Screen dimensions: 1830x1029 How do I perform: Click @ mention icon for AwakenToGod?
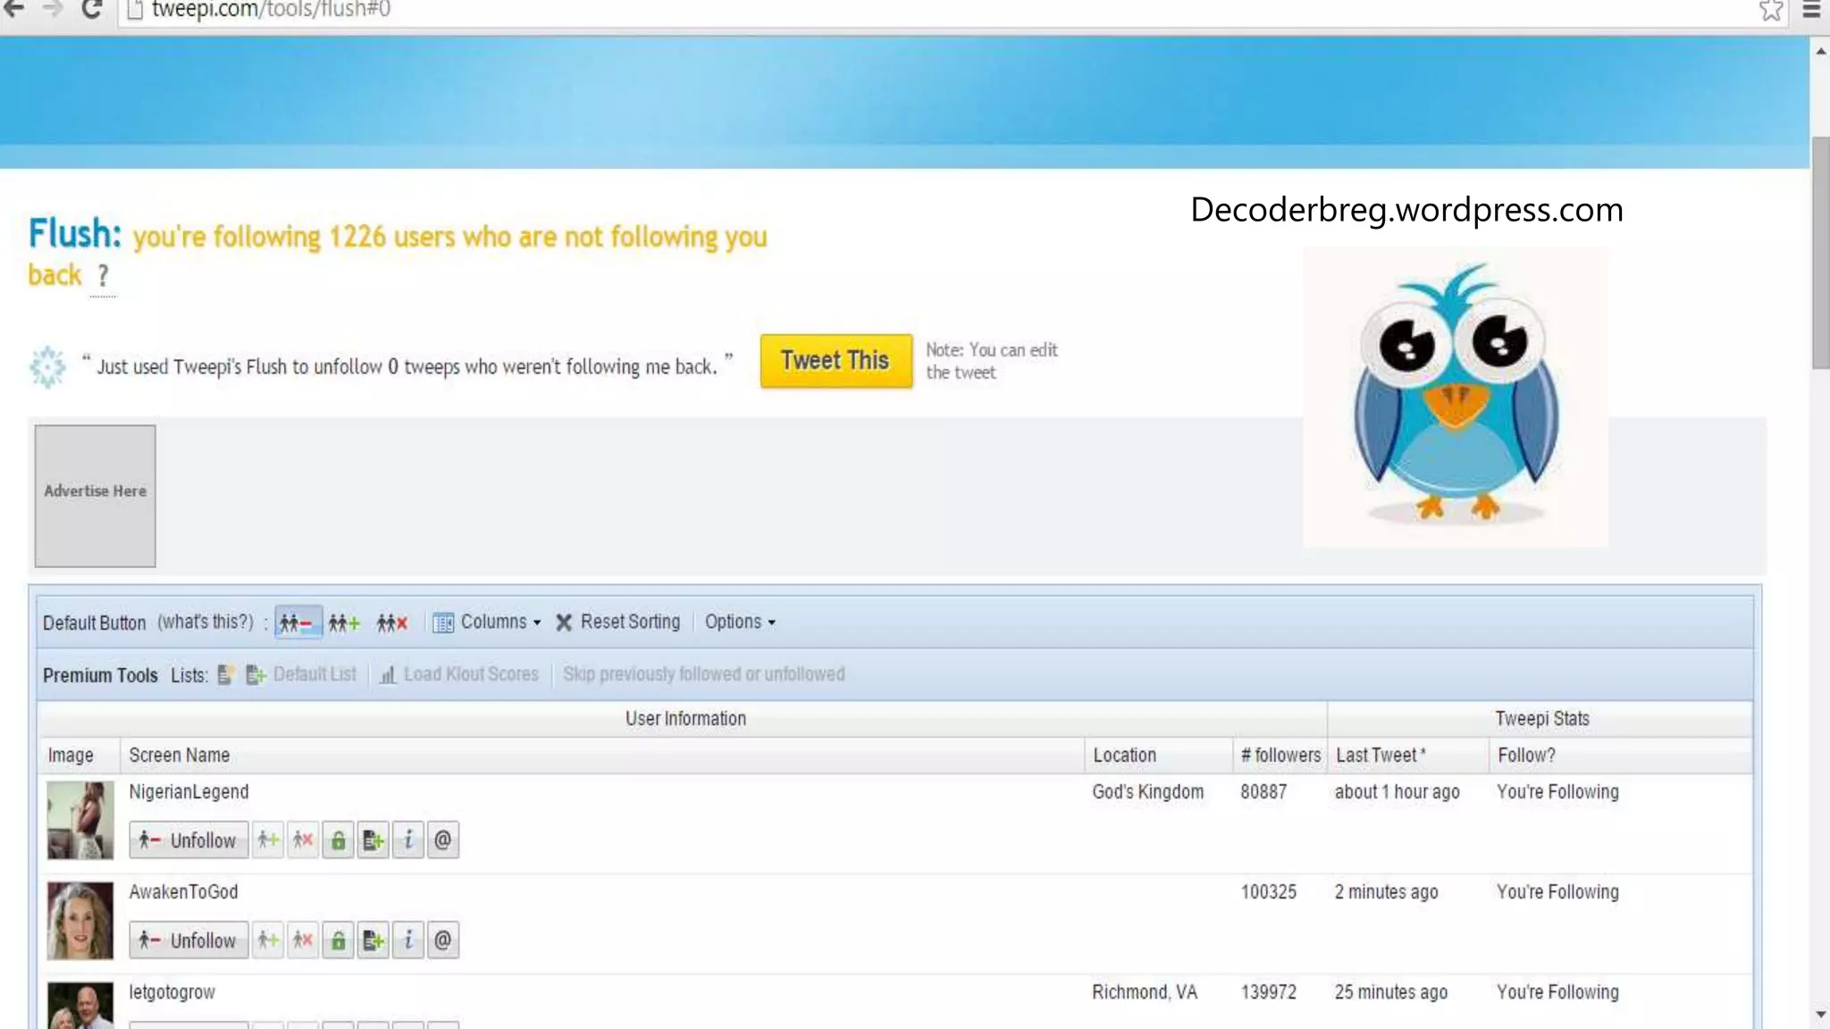click(442, 941)
